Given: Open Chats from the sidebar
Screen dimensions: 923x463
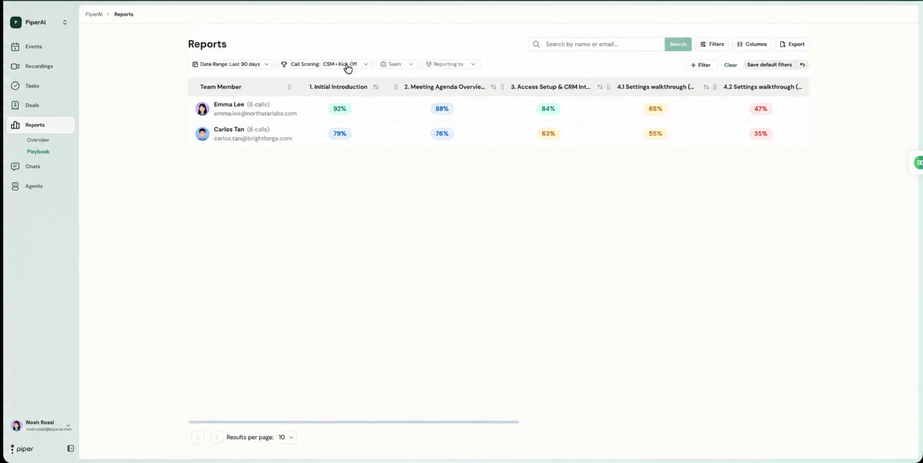Looking at the screenshot, I should point(40,166).
